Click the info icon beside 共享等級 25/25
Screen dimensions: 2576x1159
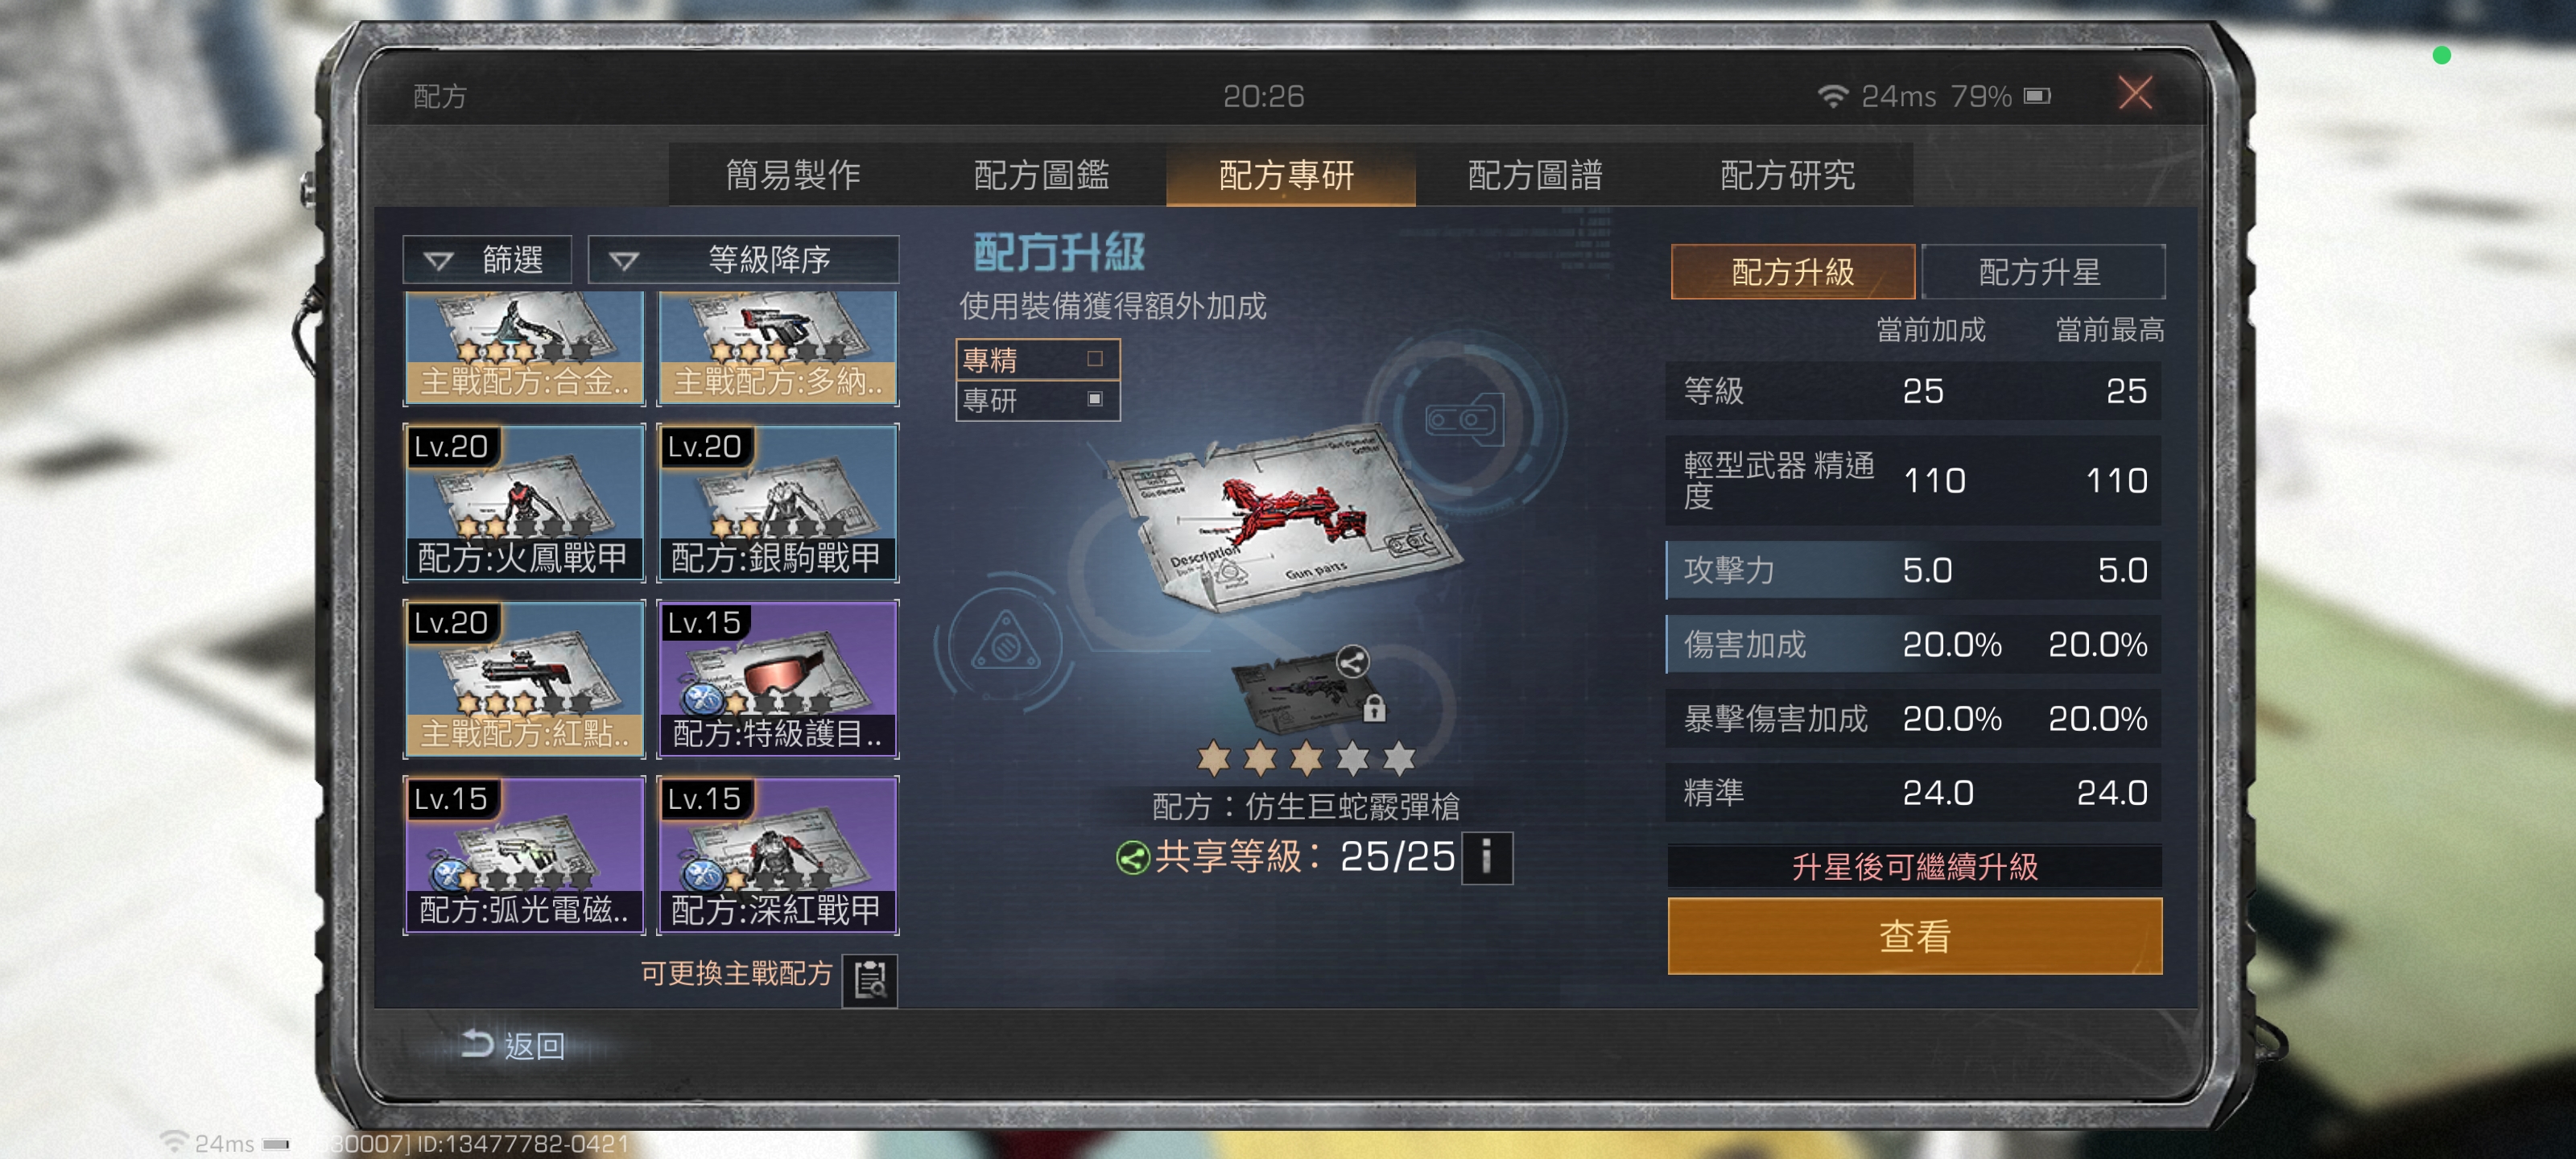point(1486,858)
